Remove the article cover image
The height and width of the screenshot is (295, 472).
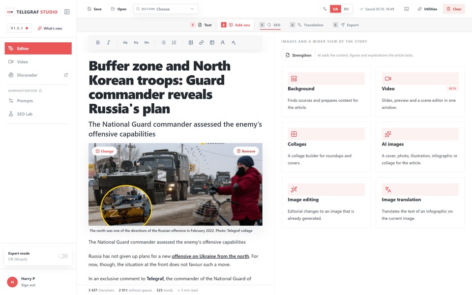tap(246, 151)
